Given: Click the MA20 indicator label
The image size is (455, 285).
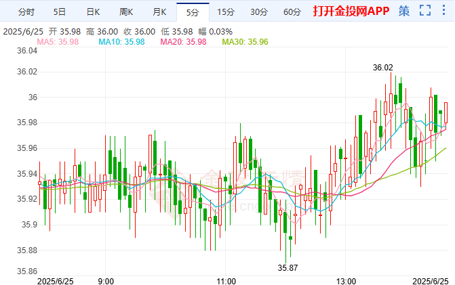Looking at the screenshot, I should tap(183, 42).
